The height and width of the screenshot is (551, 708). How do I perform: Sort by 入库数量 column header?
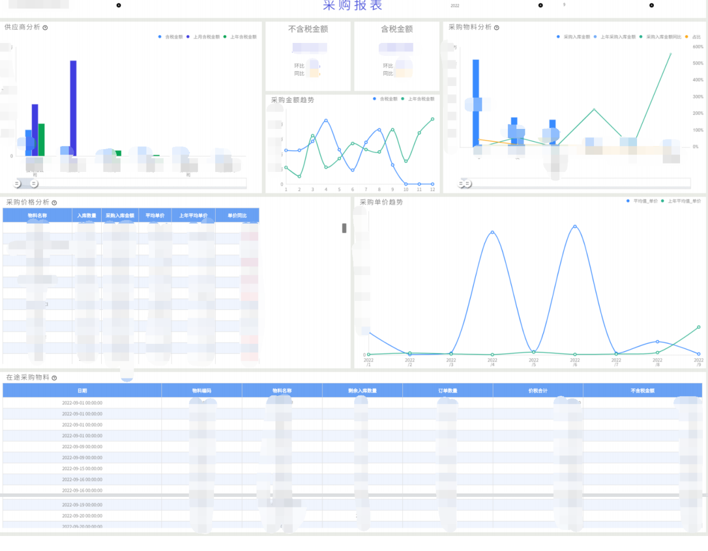point(87,215)
